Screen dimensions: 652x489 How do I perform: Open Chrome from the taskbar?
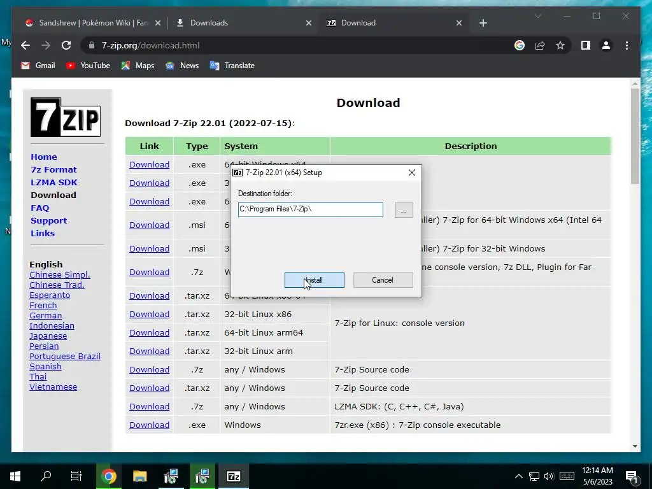coord(108,476)
